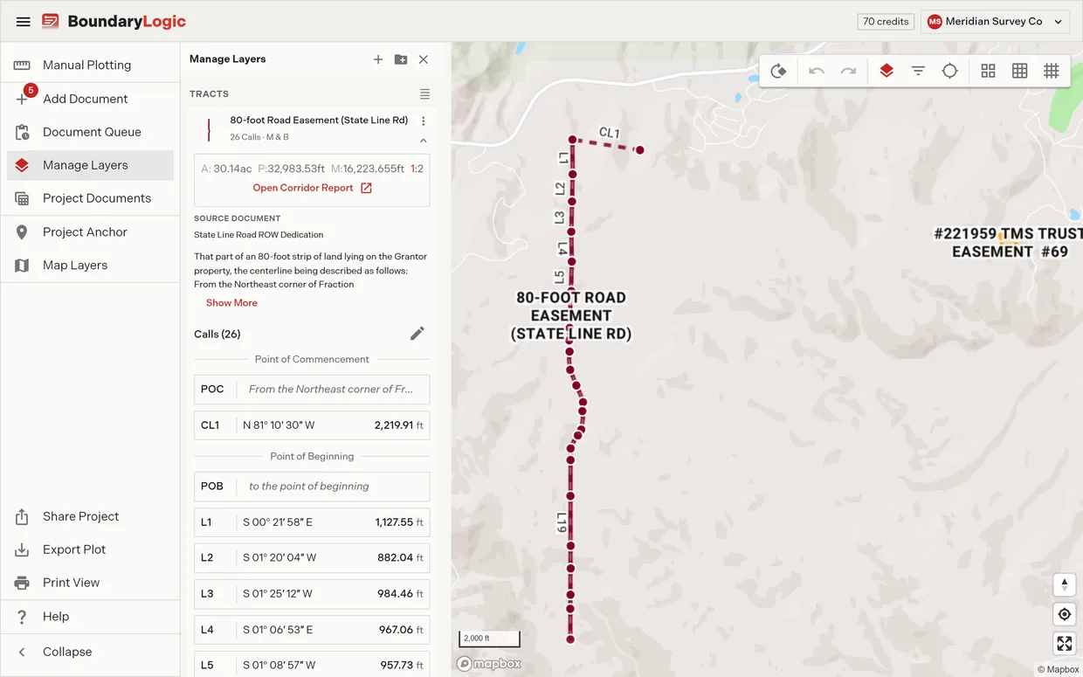The height and width of the screenshot is (677, 1083).
Task: Click the undo icon in map toolbar
Action: pyautogui.click(x=817, y=71)
